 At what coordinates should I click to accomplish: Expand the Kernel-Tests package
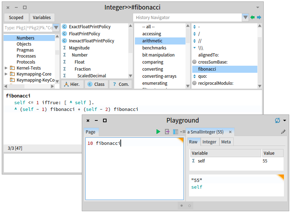6,68
